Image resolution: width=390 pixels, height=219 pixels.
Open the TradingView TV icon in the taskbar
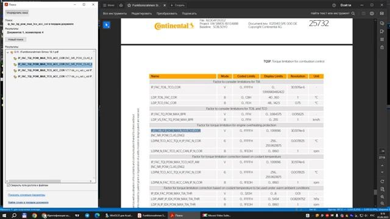pos(77,215)
